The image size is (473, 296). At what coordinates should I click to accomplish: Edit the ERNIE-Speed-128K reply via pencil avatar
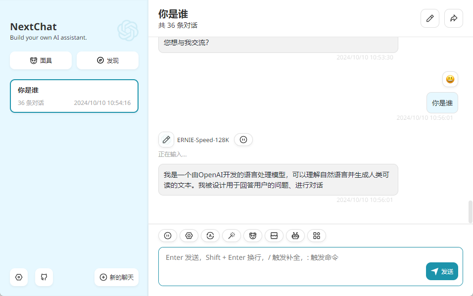(166, 140)
